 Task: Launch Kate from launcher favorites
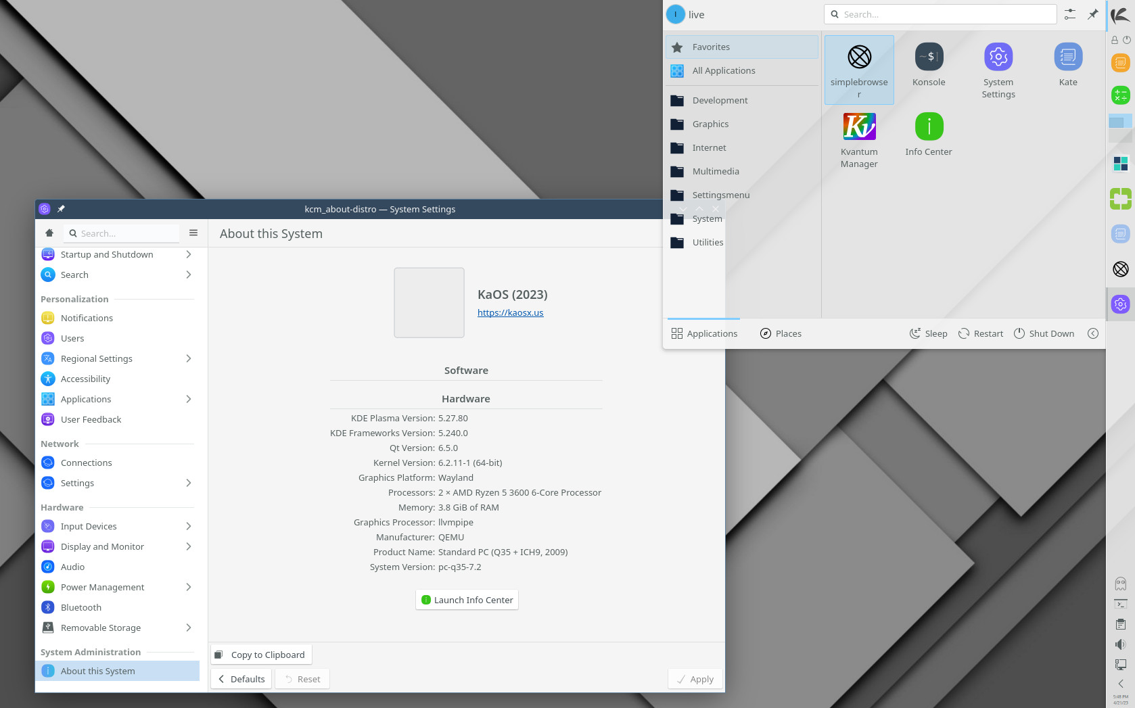(1068, 66)
